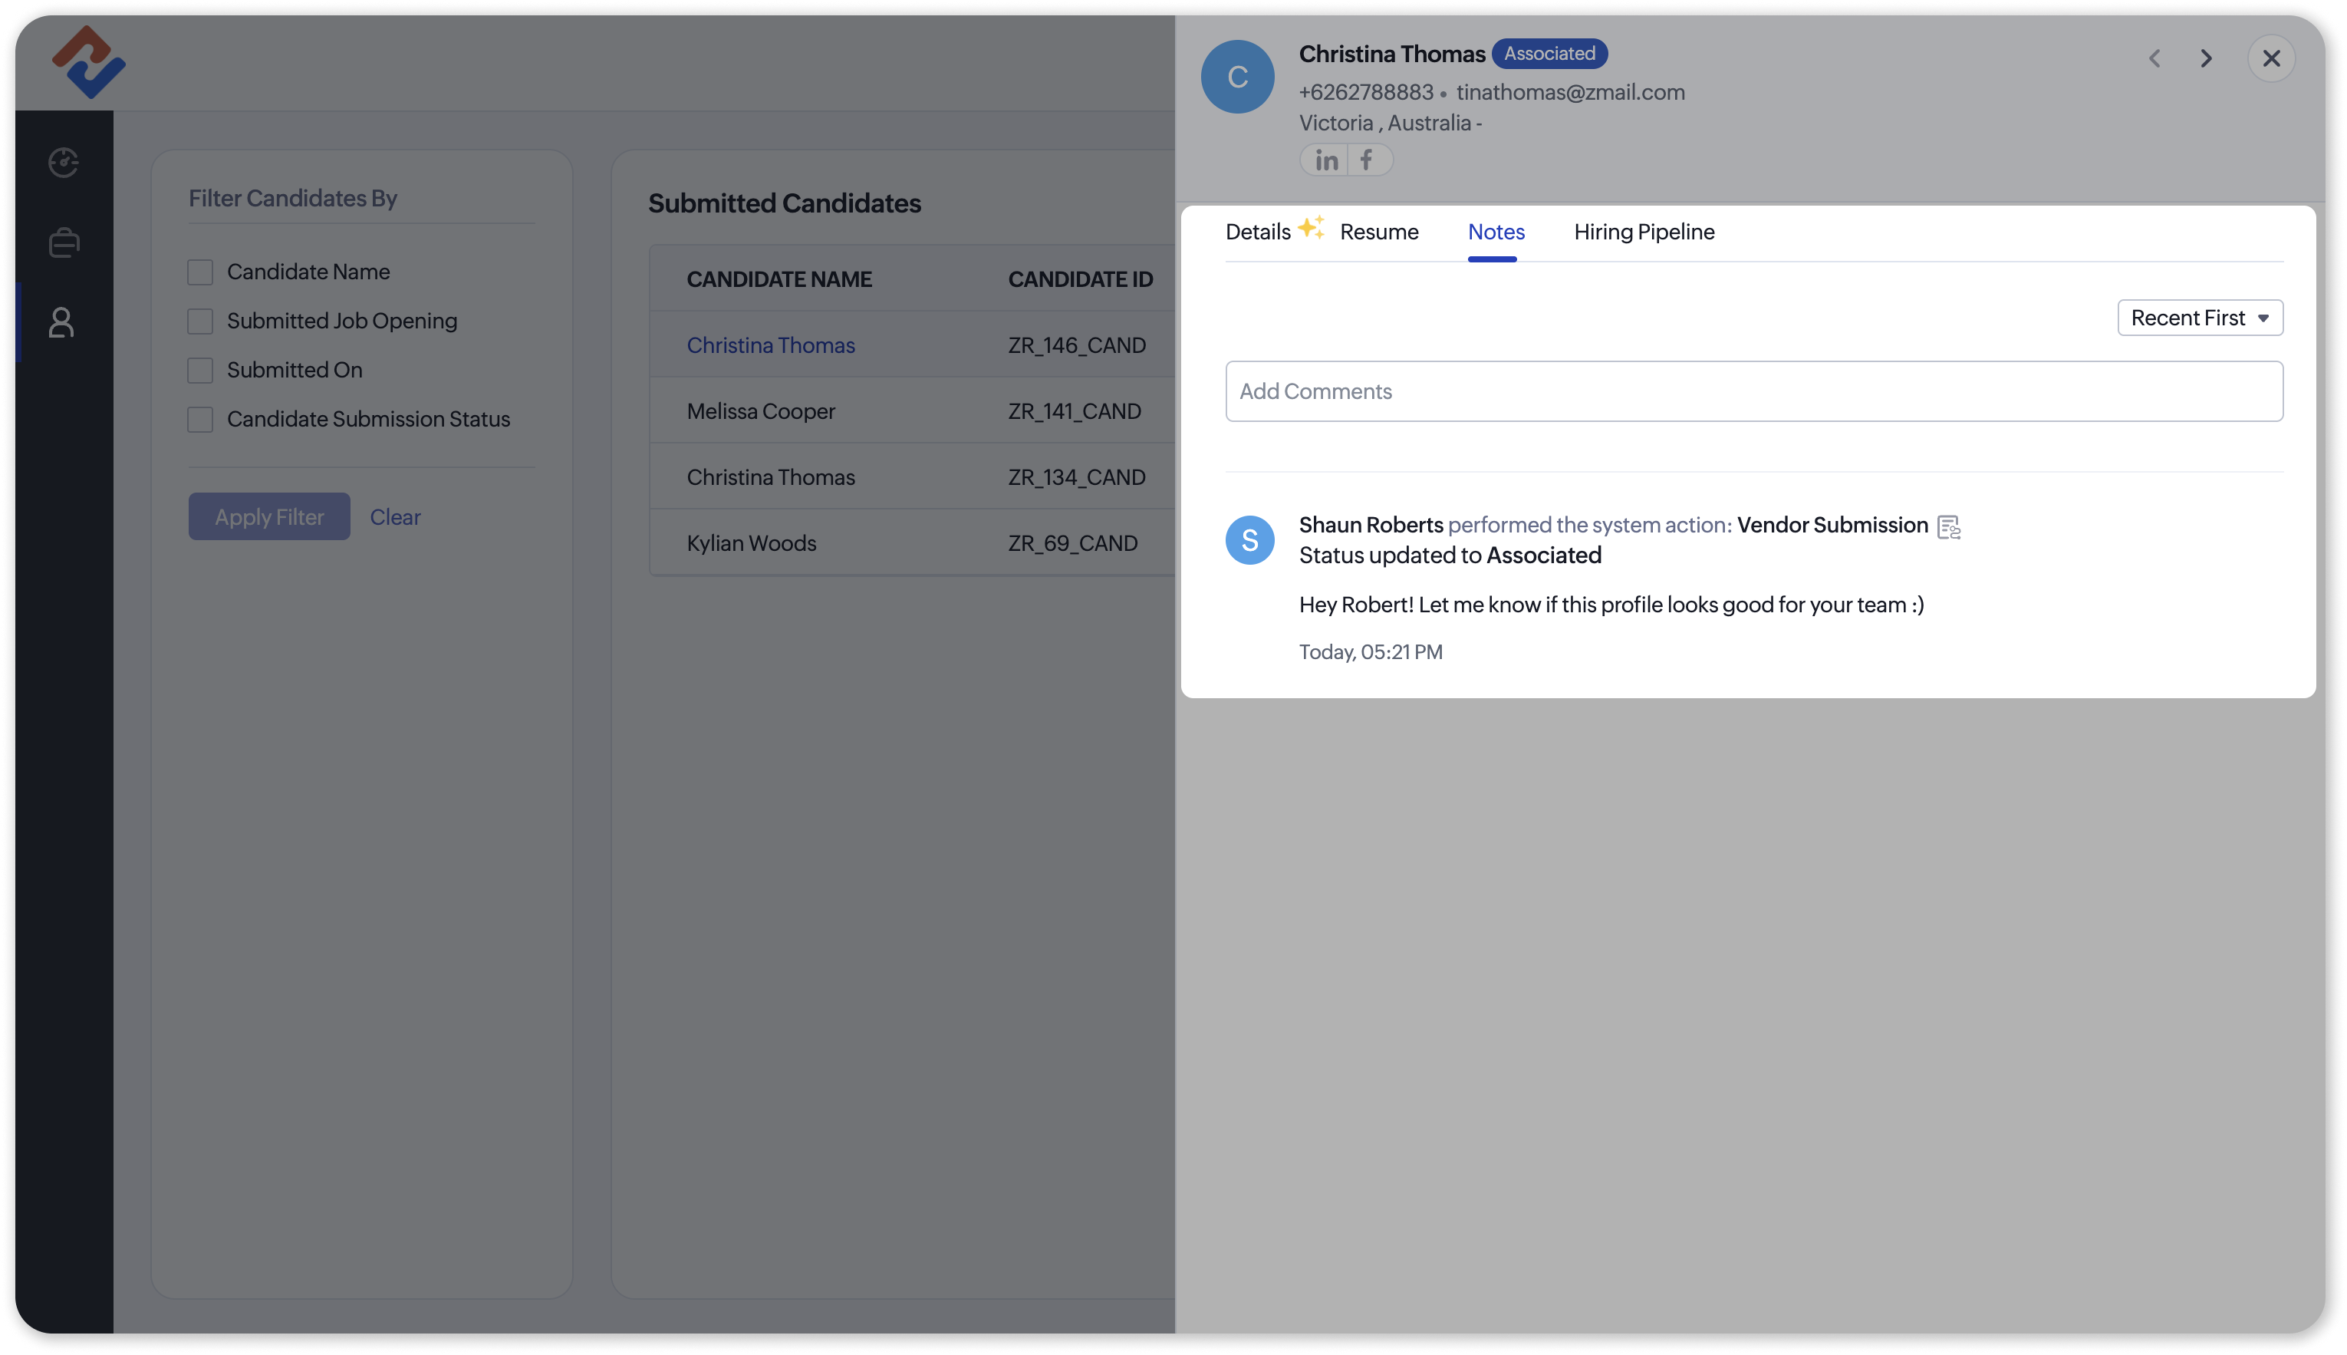
Task: Click the app logo at top left
Action: [88, 61]
